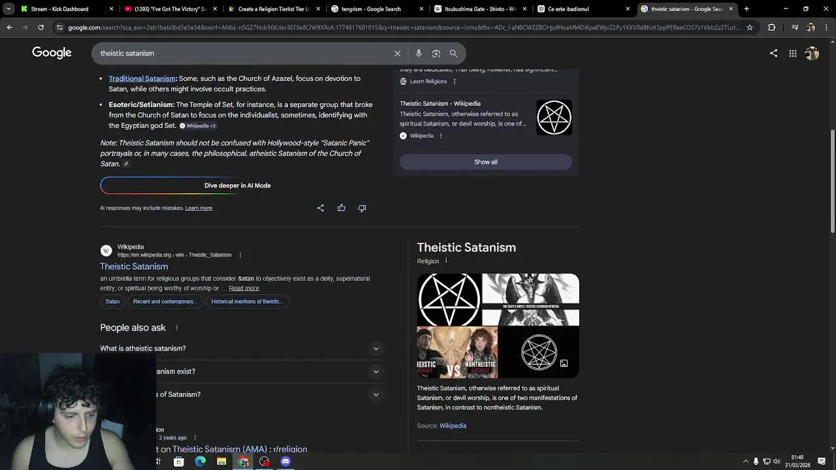
Task: Switch to the Create a Religion Tierlist tab
Action: coord(274,9)
